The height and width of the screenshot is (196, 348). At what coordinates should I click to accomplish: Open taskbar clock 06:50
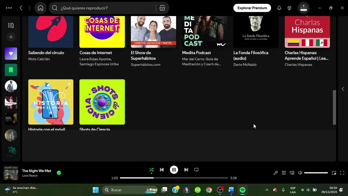329,190
